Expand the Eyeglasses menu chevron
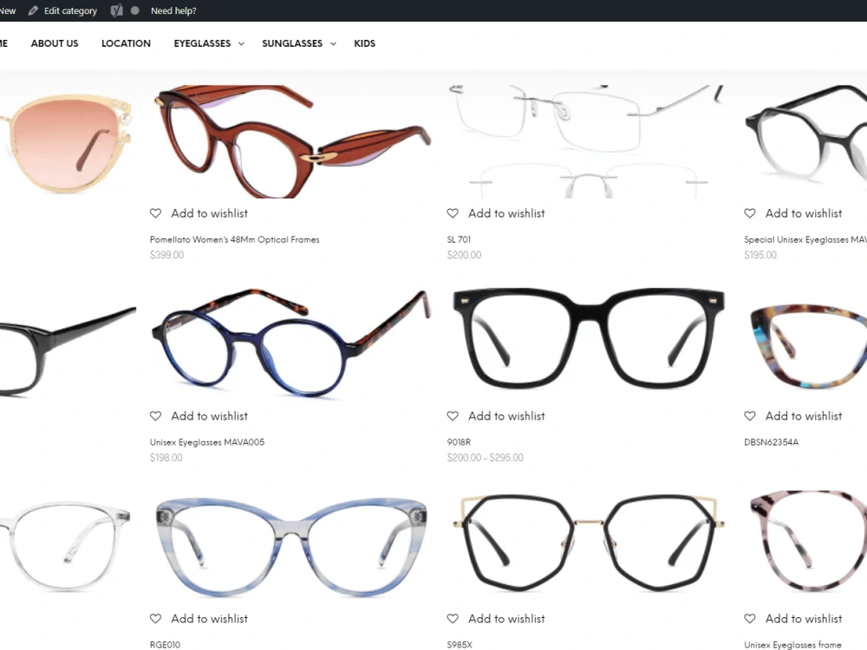Image resolution: width=867 pixels, height=650 pixels. (241, 43)
